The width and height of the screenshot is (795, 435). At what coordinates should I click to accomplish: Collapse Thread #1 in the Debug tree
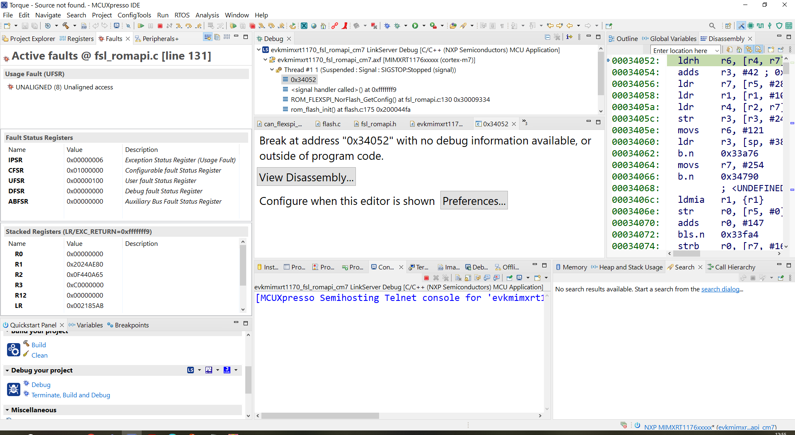[272, 70]
